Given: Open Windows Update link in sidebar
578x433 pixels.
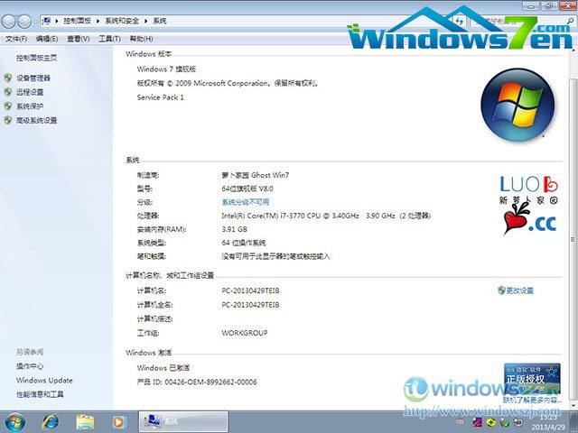Looking at the screenshot, I should (44, 381).
